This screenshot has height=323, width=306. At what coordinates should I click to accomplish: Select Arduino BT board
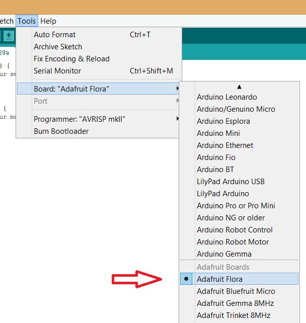(239, 170)
